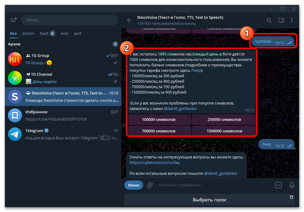This screenshot has height=212, width=304.
Task: Open the Архив archived chats row
Action: [63, 44]
